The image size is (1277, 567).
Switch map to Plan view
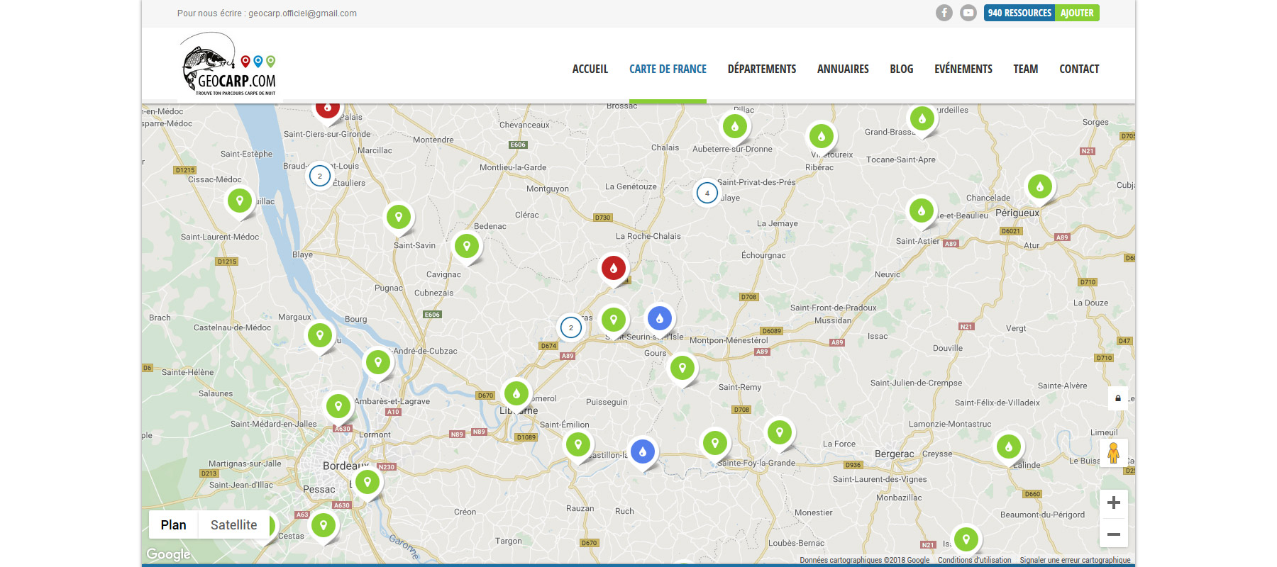(173, 524)
